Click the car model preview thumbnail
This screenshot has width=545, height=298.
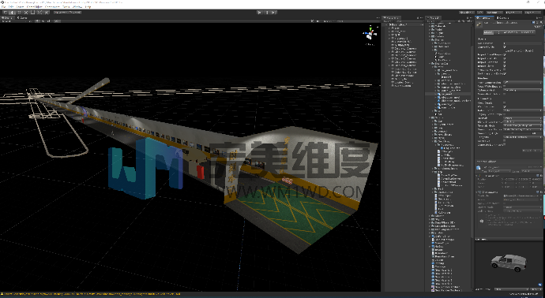pos(509,263)
